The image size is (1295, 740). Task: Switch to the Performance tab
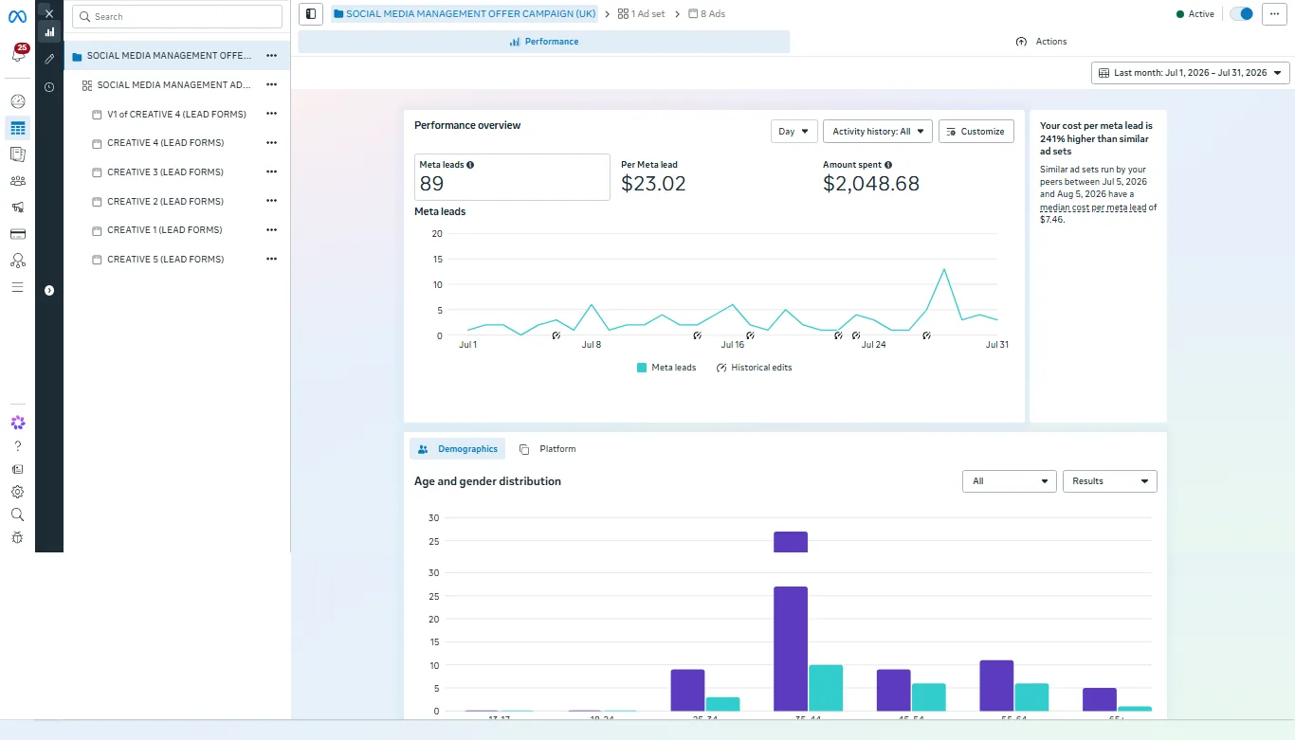(544, 42)
